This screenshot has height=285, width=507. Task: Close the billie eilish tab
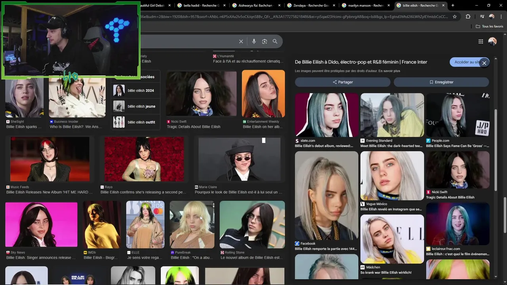pyautogui.click(x=443, y=6)
